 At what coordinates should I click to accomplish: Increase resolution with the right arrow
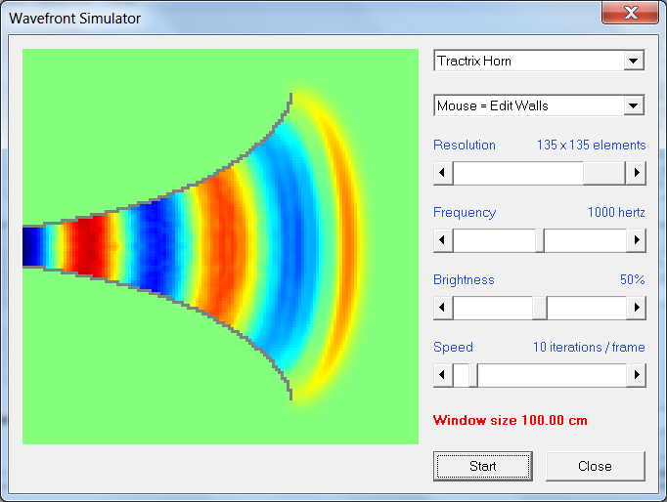point(636,173)
